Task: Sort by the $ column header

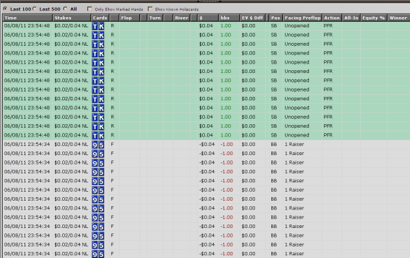Action: [x=208, y=18]
